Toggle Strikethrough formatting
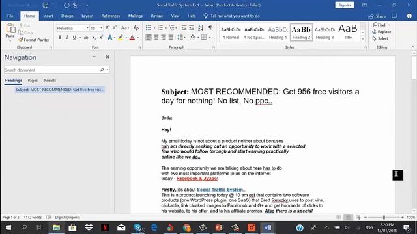The height and width of the screenshot is (234, 417). click(86, 38)
